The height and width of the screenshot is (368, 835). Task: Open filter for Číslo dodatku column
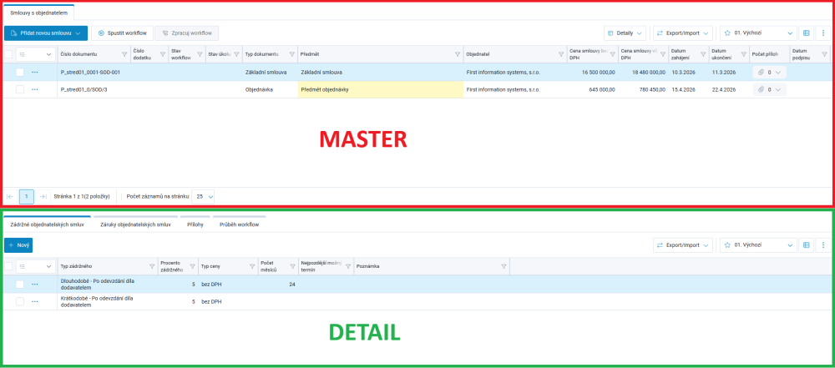coord(162,54)
